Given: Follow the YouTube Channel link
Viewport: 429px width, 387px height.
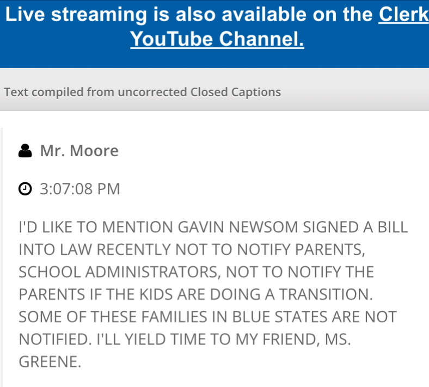Looking at the screenshot, I should click(x=217, y=39).
